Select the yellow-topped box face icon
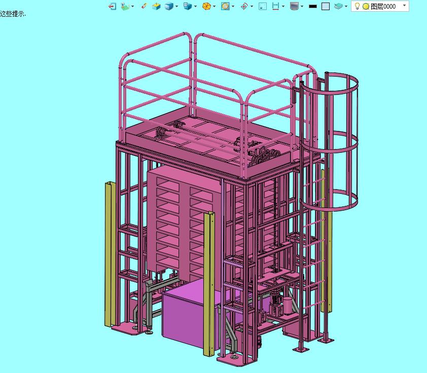This screenshot has height=373, width=427. coord(156,6)
